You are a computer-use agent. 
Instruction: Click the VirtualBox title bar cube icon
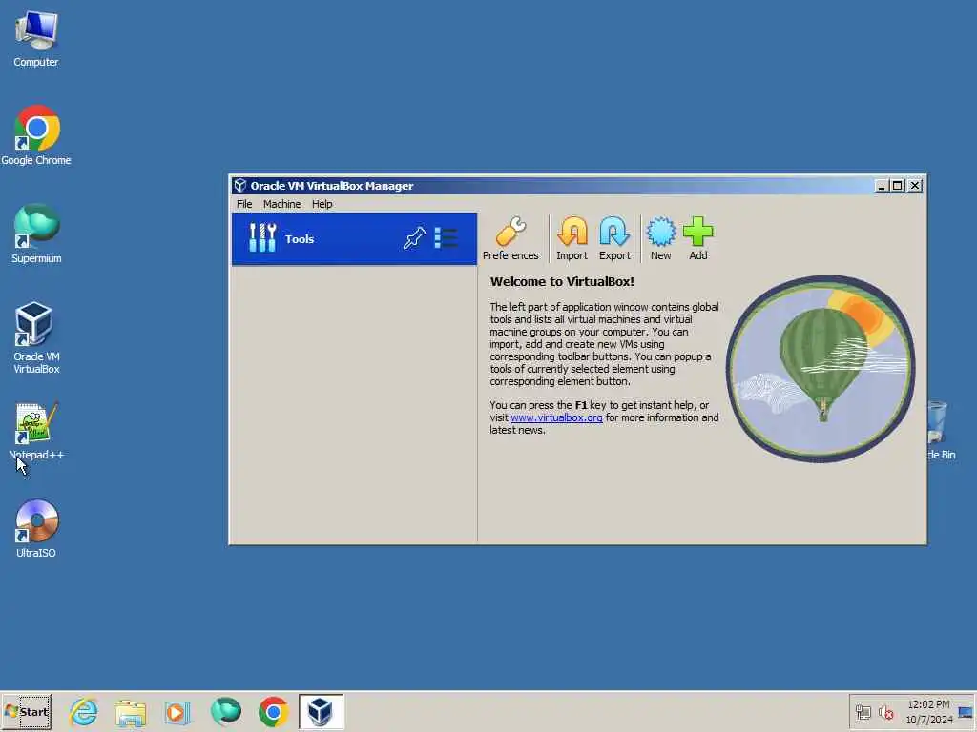point(239,186)
